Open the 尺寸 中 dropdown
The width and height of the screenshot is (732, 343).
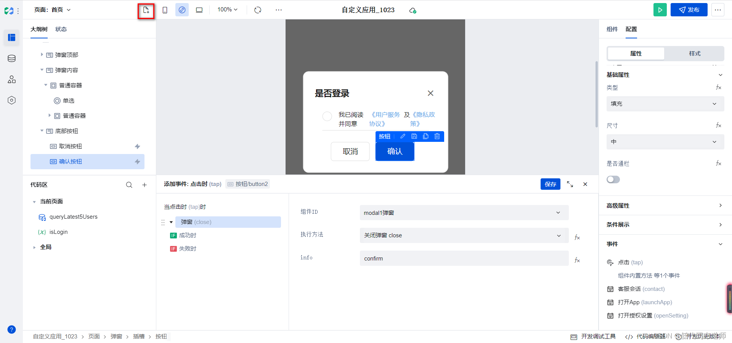click(665, 142)
